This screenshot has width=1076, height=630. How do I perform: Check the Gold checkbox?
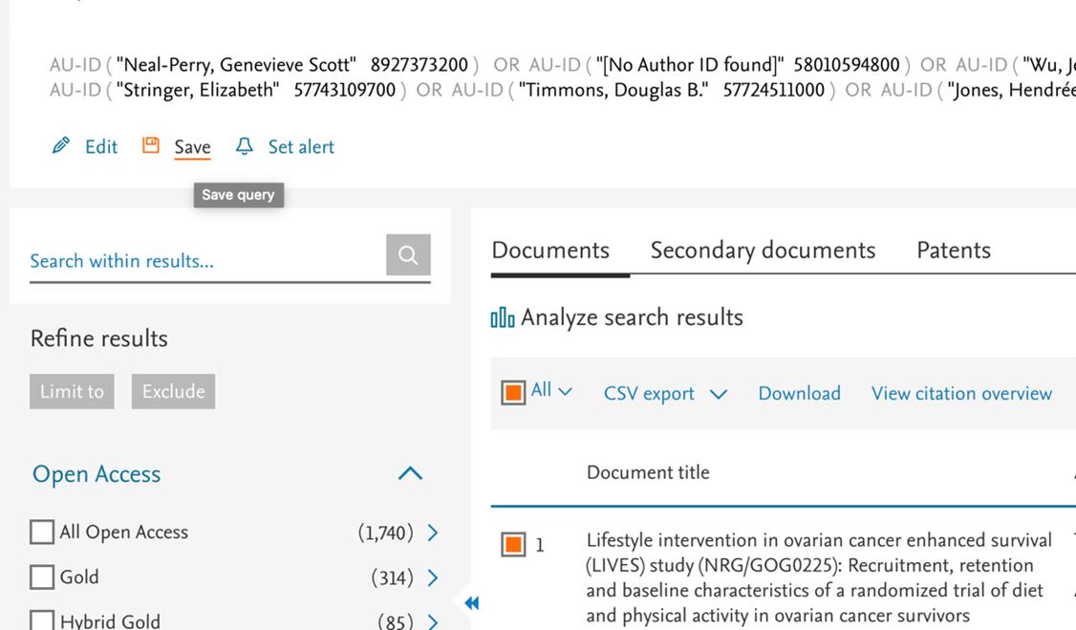[x=42, y=577]
